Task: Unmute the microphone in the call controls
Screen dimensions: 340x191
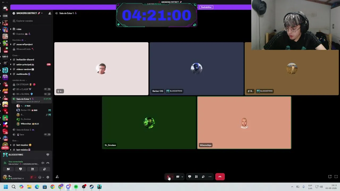Action: tap(168, 177)
